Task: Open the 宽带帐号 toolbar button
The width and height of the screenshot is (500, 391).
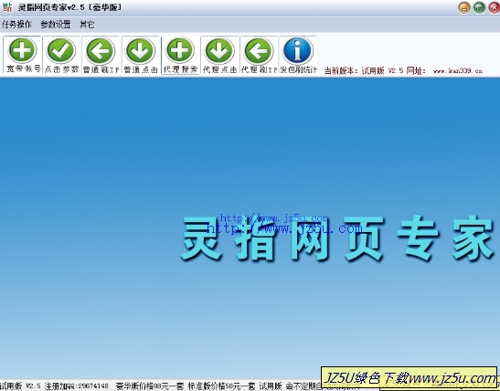Action: [22, 55]
